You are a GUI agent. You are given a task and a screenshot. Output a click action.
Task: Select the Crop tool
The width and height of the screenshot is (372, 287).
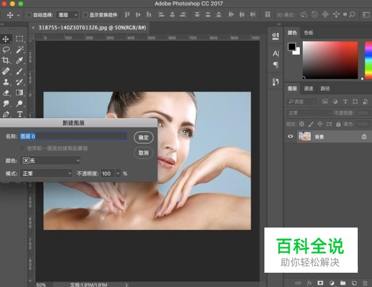click(6, 60)
